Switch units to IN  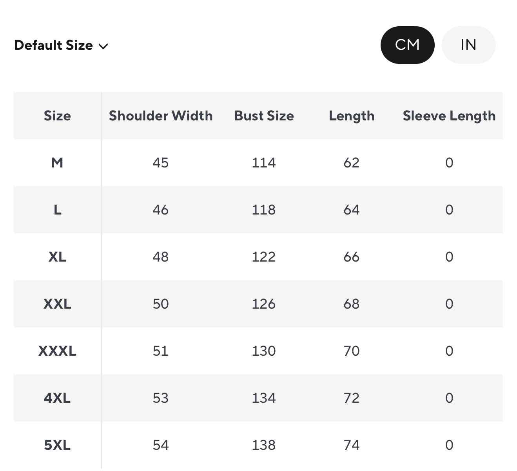(x=468, y=45)
